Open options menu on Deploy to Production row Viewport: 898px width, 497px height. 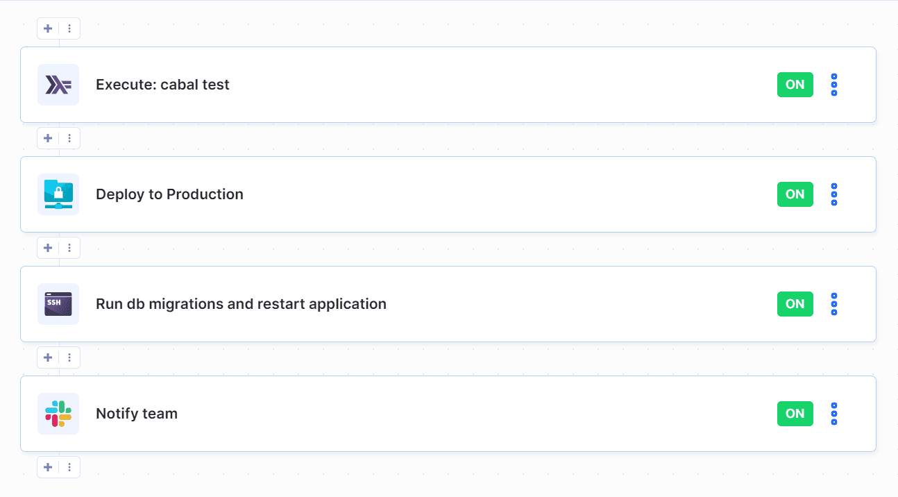pyautogui.click(x=833, y=194)
